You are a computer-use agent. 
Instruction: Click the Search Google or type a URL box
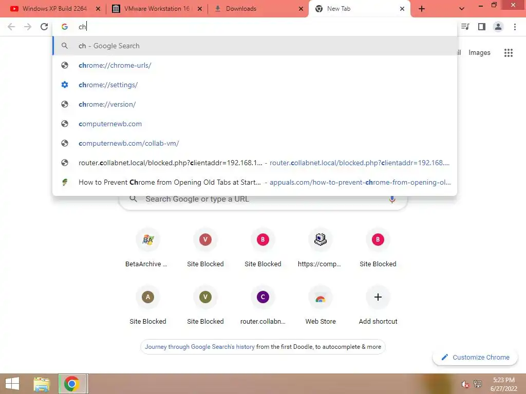point(263,200)
